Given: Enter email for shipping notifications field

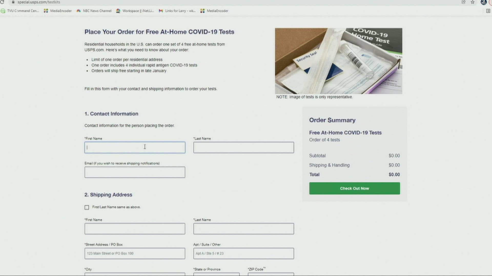Looking at the screenshot, I should coord(135,172).
